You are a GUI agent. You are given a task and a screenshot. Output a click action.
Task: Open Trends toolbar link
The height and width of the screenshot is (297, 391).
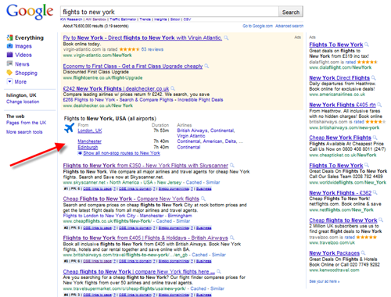(x=145, y=20)
